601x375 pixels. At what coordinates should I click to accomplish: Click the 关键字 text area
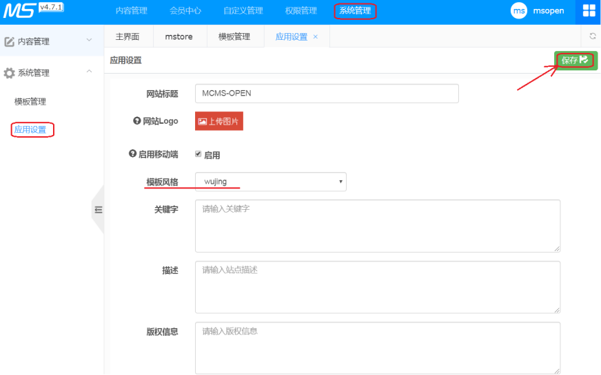coord(378,226)
